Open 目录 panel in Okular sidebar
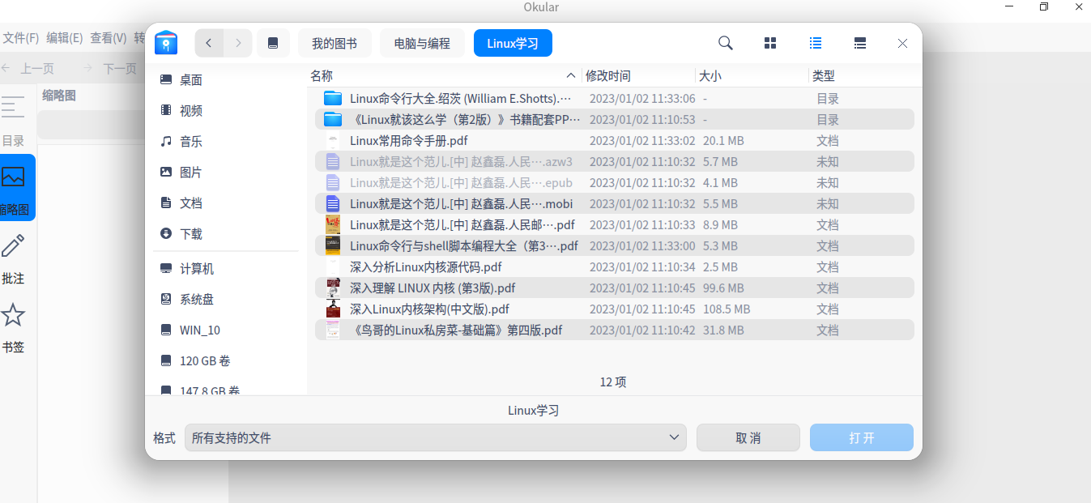1091x503 pixels. (x=13, y=120)
